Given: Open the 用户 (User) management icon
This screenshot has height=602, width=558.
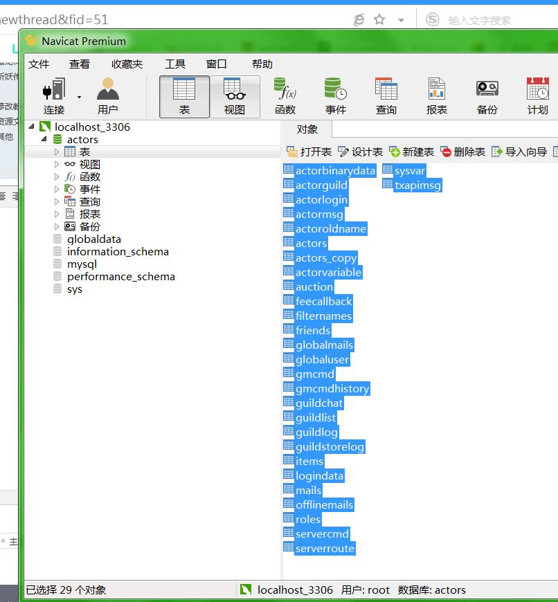Looking at the screenshot, I should (x=107, y=95).
